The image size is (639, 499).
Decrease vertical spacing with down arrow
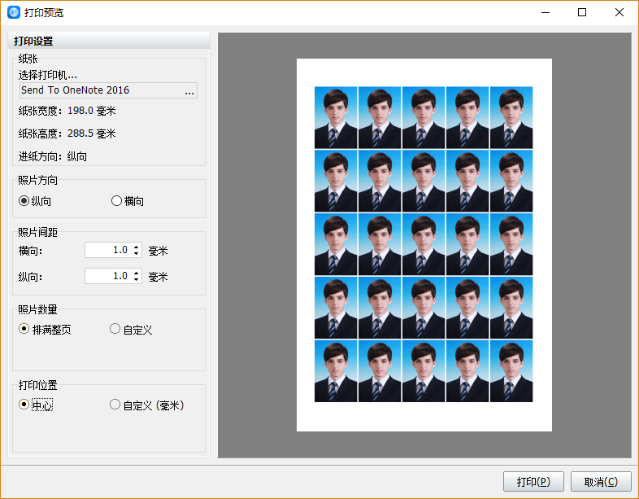(136, 280)
